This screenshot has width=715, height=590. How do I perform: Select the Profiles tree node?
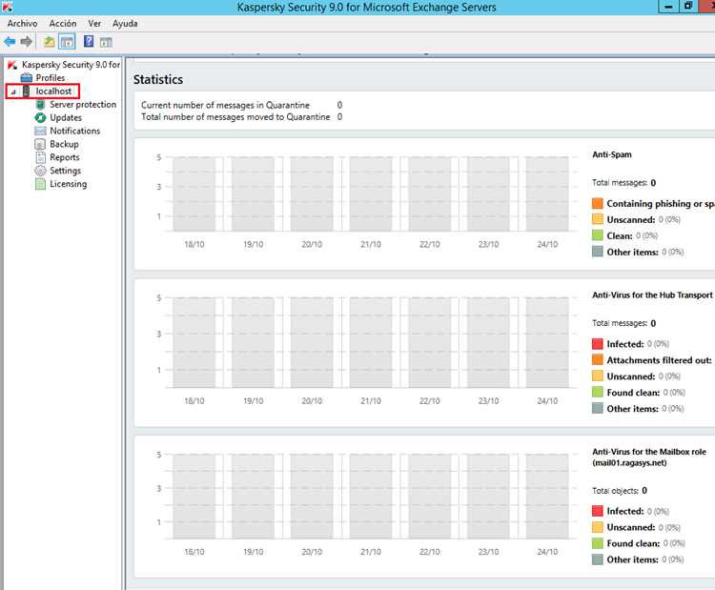pyautogui.click(x=51, y=78)
